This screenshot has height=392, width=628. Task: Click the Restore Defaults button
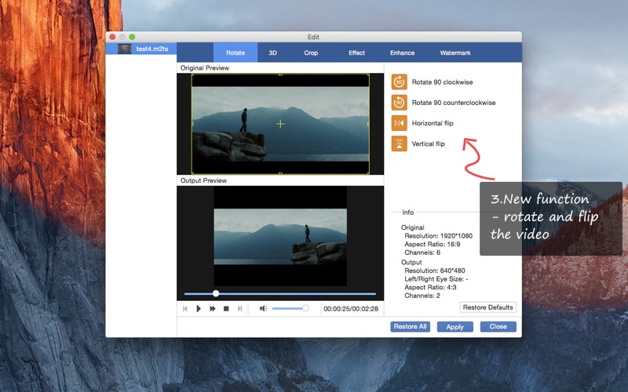(487, 307)
